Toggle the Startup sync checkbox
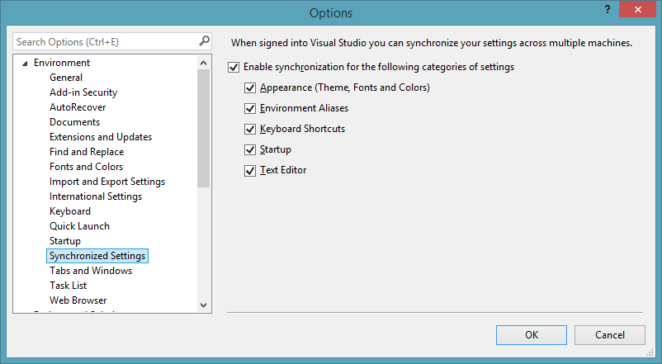Screen dimensions: 662x364 point(250,150)
